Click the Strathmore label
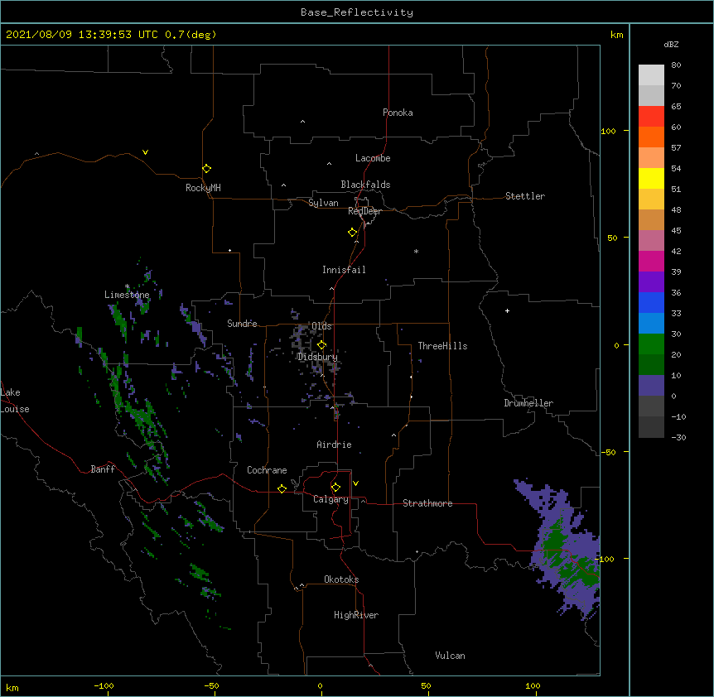The width and height of the screenshot is (714, 697). (427, 503)
